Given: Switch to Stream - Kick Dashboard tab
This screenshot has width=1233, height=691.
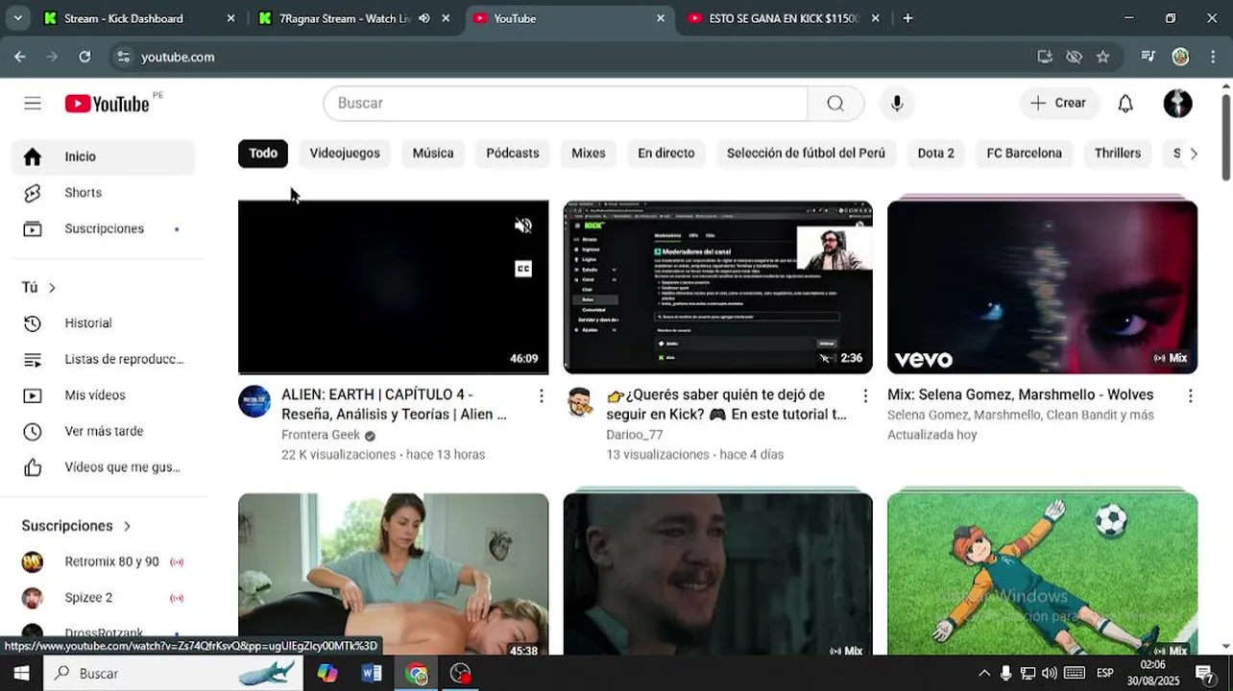Looking at the screenshot, I should tap(139, 18).
